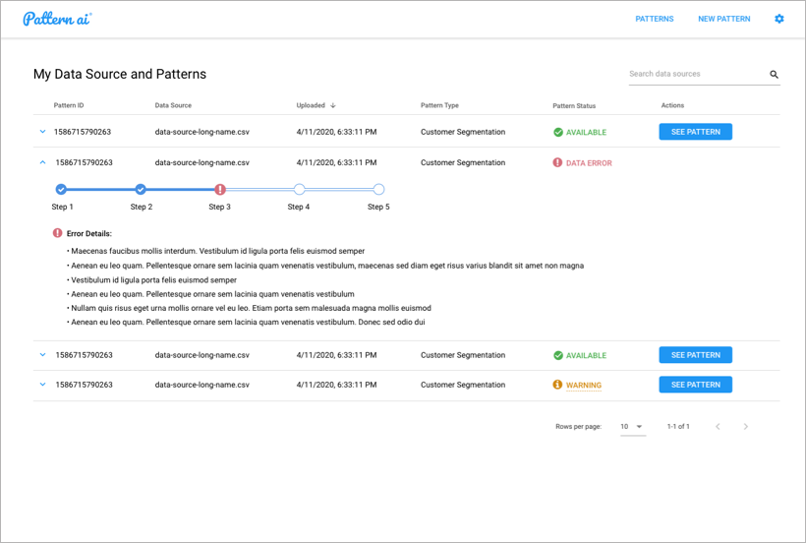Open the Rows per page dropdown

(x=632, y=427)
